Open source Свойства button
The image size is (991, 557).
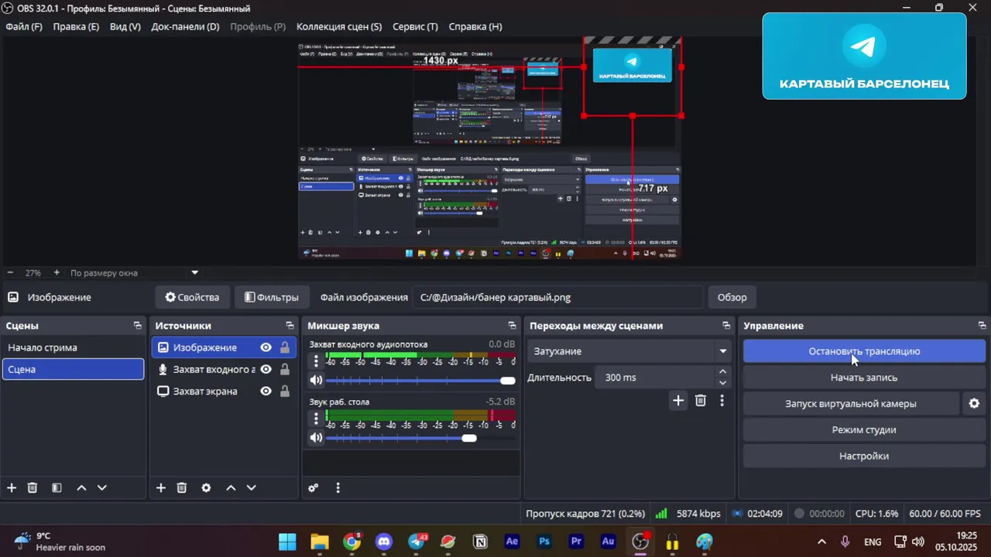click(x=192, y=297)
